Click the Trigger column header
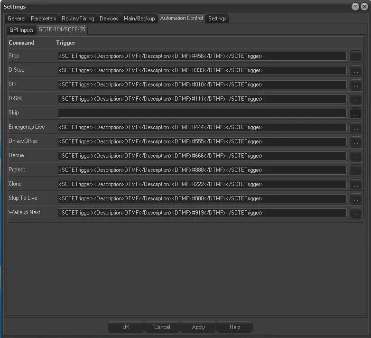This screenshot has width=371, height=338. pos(66,43)
